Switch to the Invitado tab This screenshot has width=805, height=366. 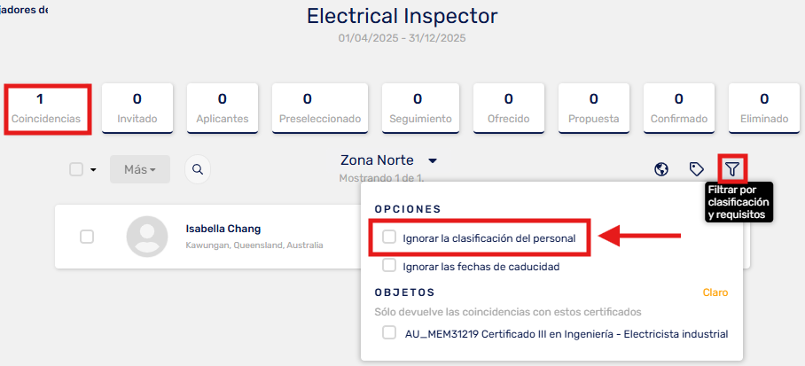[137, 109]
